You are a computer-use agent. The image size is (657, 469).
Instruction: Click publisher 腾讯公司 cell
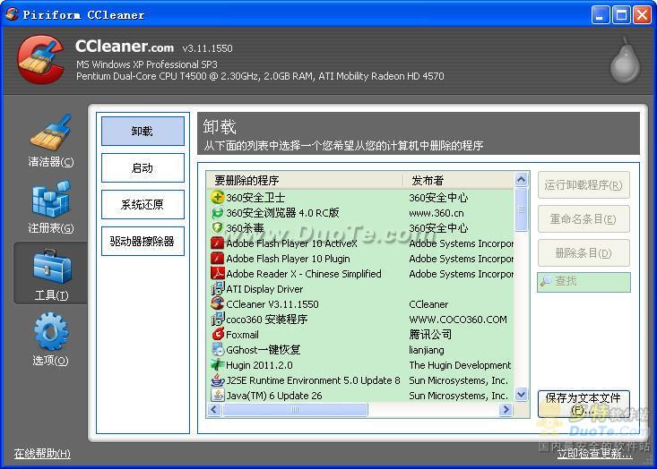[430, 334]
